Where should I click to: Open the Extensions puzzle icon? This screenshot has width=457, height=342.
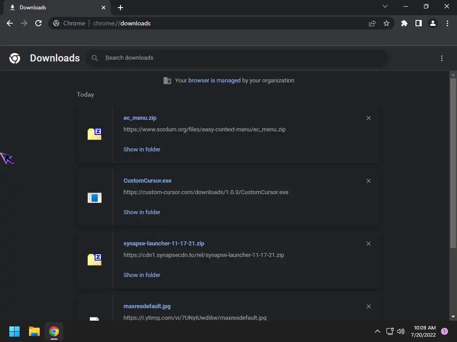point(404,23)
